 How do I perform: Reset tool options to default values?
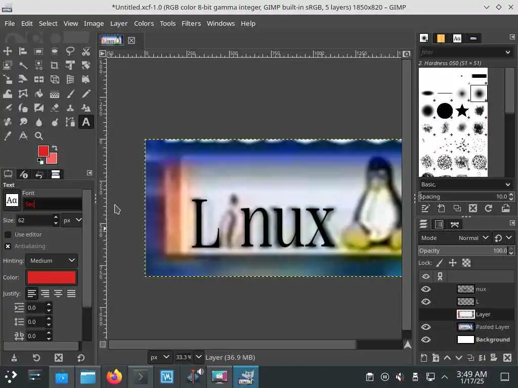[x=81, y=358]
